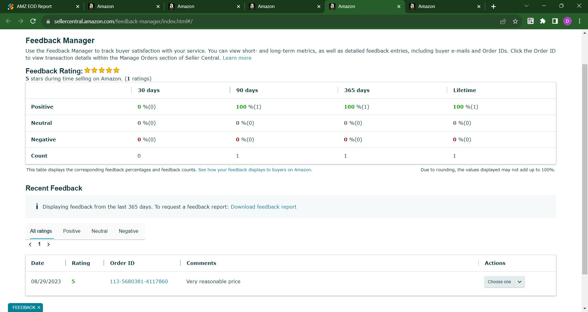Click the info icon in Recent Feedback notice
The image size is (588, 312).
click(37, 206)
